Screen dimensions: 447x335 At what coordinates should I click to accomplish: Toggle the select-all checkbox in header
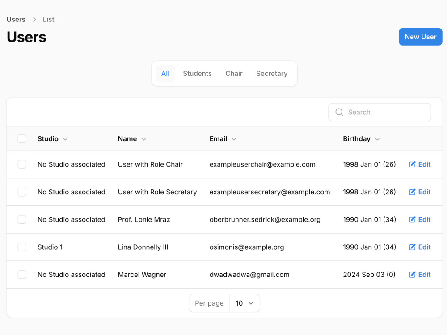coord(22,139)
